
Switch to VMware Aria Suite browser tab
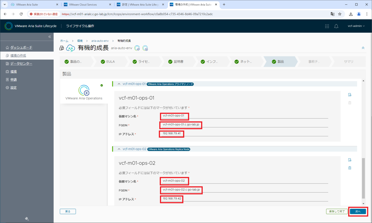point(34,5)
